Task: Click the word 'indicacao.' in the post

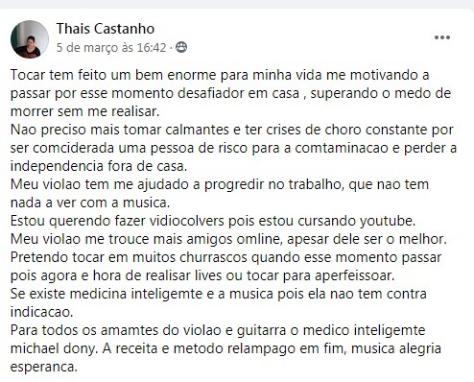Action: click(42, 312)
